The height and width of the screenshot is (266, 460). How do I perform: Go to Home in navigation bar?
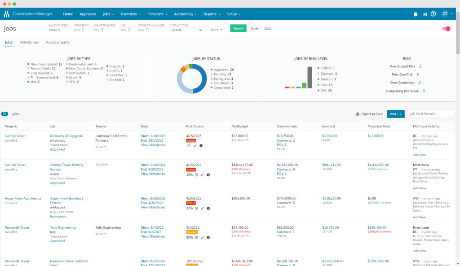pos(68,14)
